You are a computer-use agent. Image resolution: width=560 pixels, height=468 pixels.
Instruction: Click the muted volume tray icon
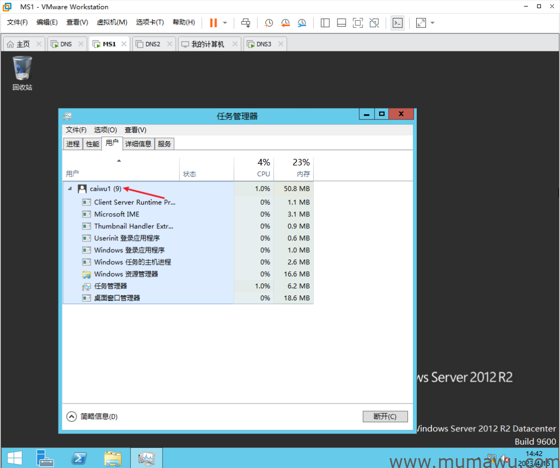tap(504, 459)
